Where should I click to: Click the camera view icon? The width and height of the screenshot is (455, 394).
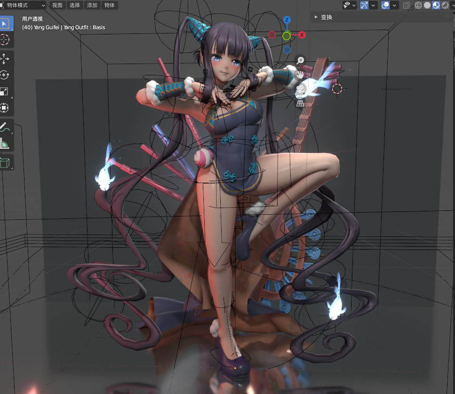click(300, 89)
